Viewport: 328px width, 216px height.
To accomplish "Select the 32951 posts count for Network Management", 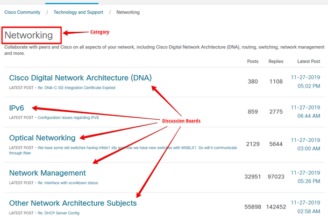I will 253,177.
